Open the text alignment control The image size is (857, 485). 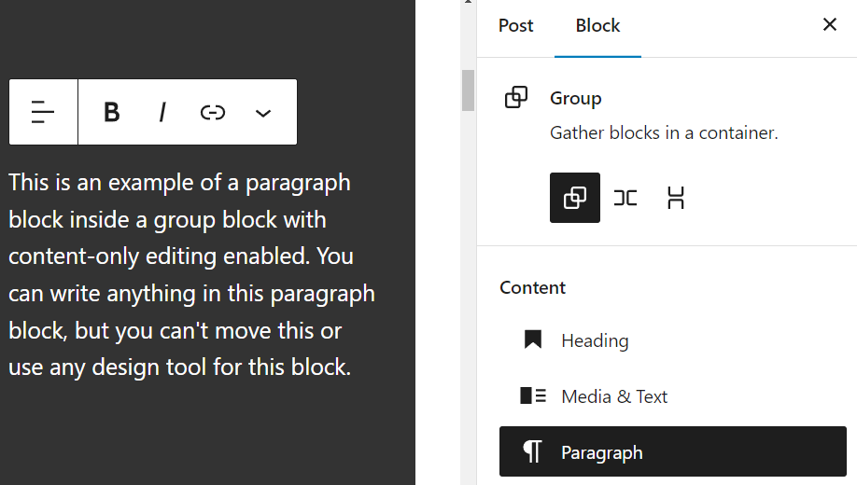(43, 113)
